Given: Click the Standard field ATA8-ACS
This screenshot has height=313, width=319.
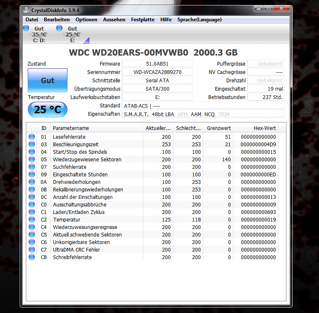Looking at the screenshot, I should (x=203, y=106).
